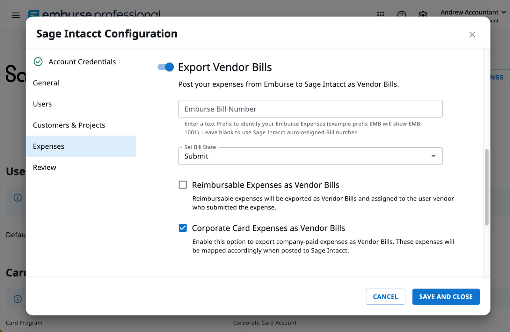The height and width of the screenshot is (332, 510).
Task: Click the Cancel button
Action: point(385,297)
